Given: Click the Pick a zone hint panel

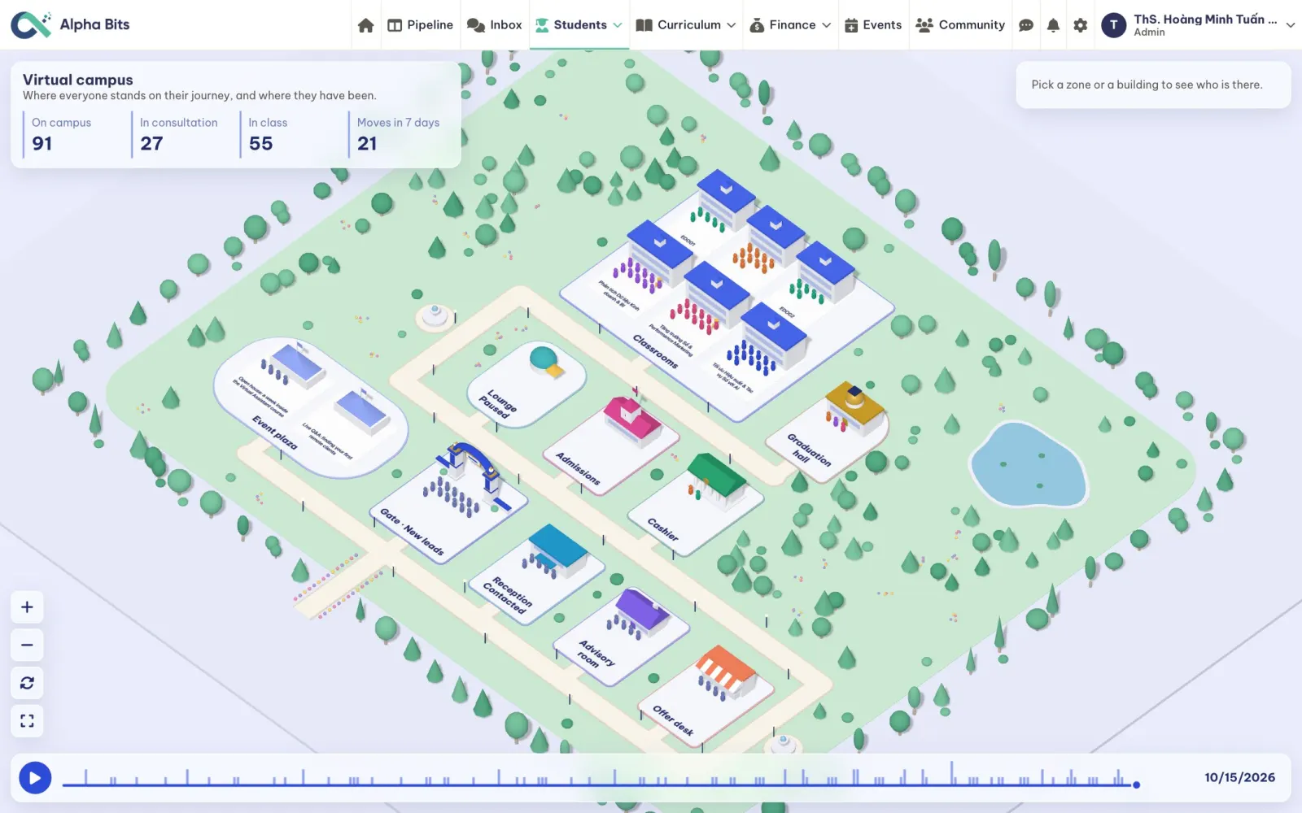Looking at the screenshot, I should point(1153,85).
